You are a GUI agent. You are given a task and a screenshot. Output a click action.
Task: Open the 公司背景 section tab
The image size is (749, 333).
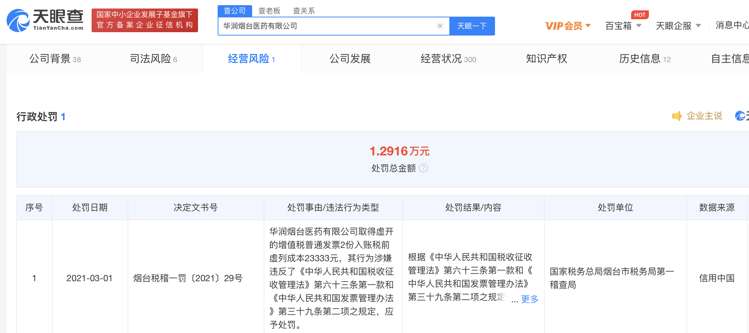click(x=55, y=59)
